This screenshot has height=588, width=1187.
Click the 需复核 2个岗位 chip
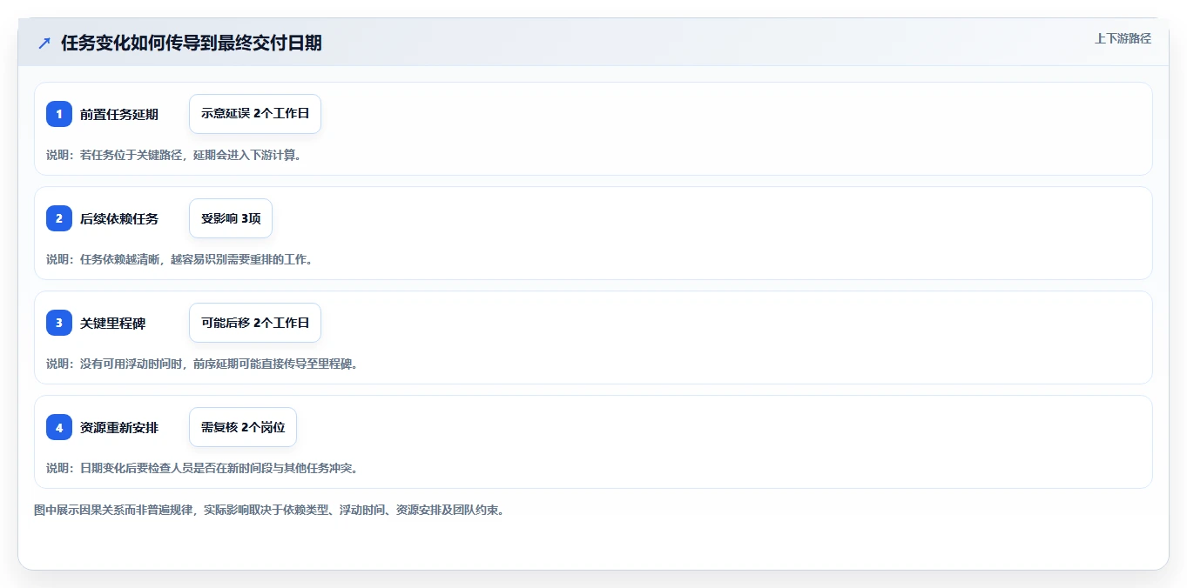pyautogui.click(x=243, y=427)
